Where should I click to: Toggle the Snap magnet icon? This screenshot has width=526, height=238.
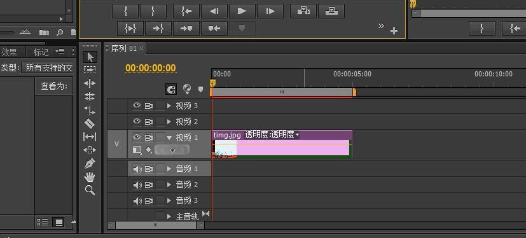[x=171, y=89]
